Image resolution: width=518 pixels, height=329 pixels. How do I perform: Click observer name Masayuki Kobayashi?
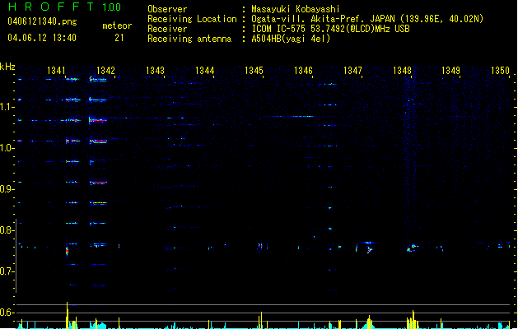pos(296,9)
